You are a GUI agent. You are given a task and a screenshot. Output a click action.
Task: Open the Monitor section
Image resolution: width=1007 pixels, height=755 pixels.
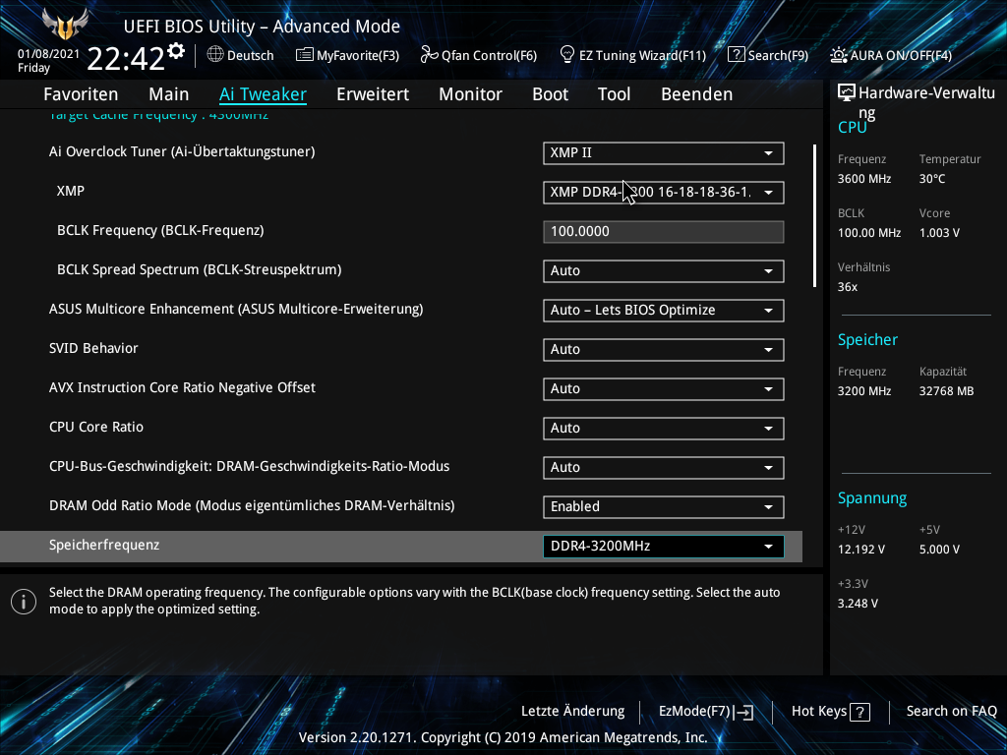[470, 94]
